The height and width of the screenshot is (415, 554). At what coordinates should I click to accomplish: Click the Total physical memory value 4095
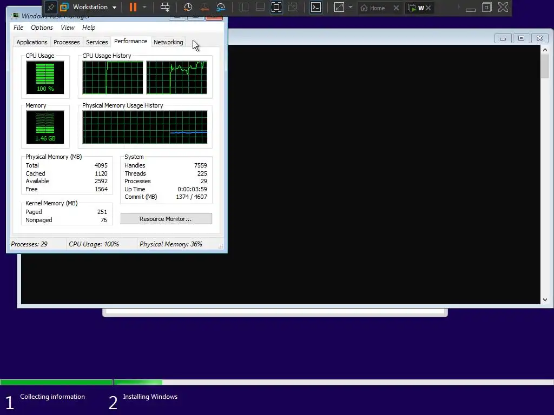pyautogui.click(x=101, y=165)
